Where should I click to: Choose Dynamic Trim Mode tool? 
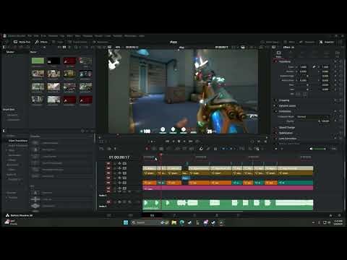161,149
